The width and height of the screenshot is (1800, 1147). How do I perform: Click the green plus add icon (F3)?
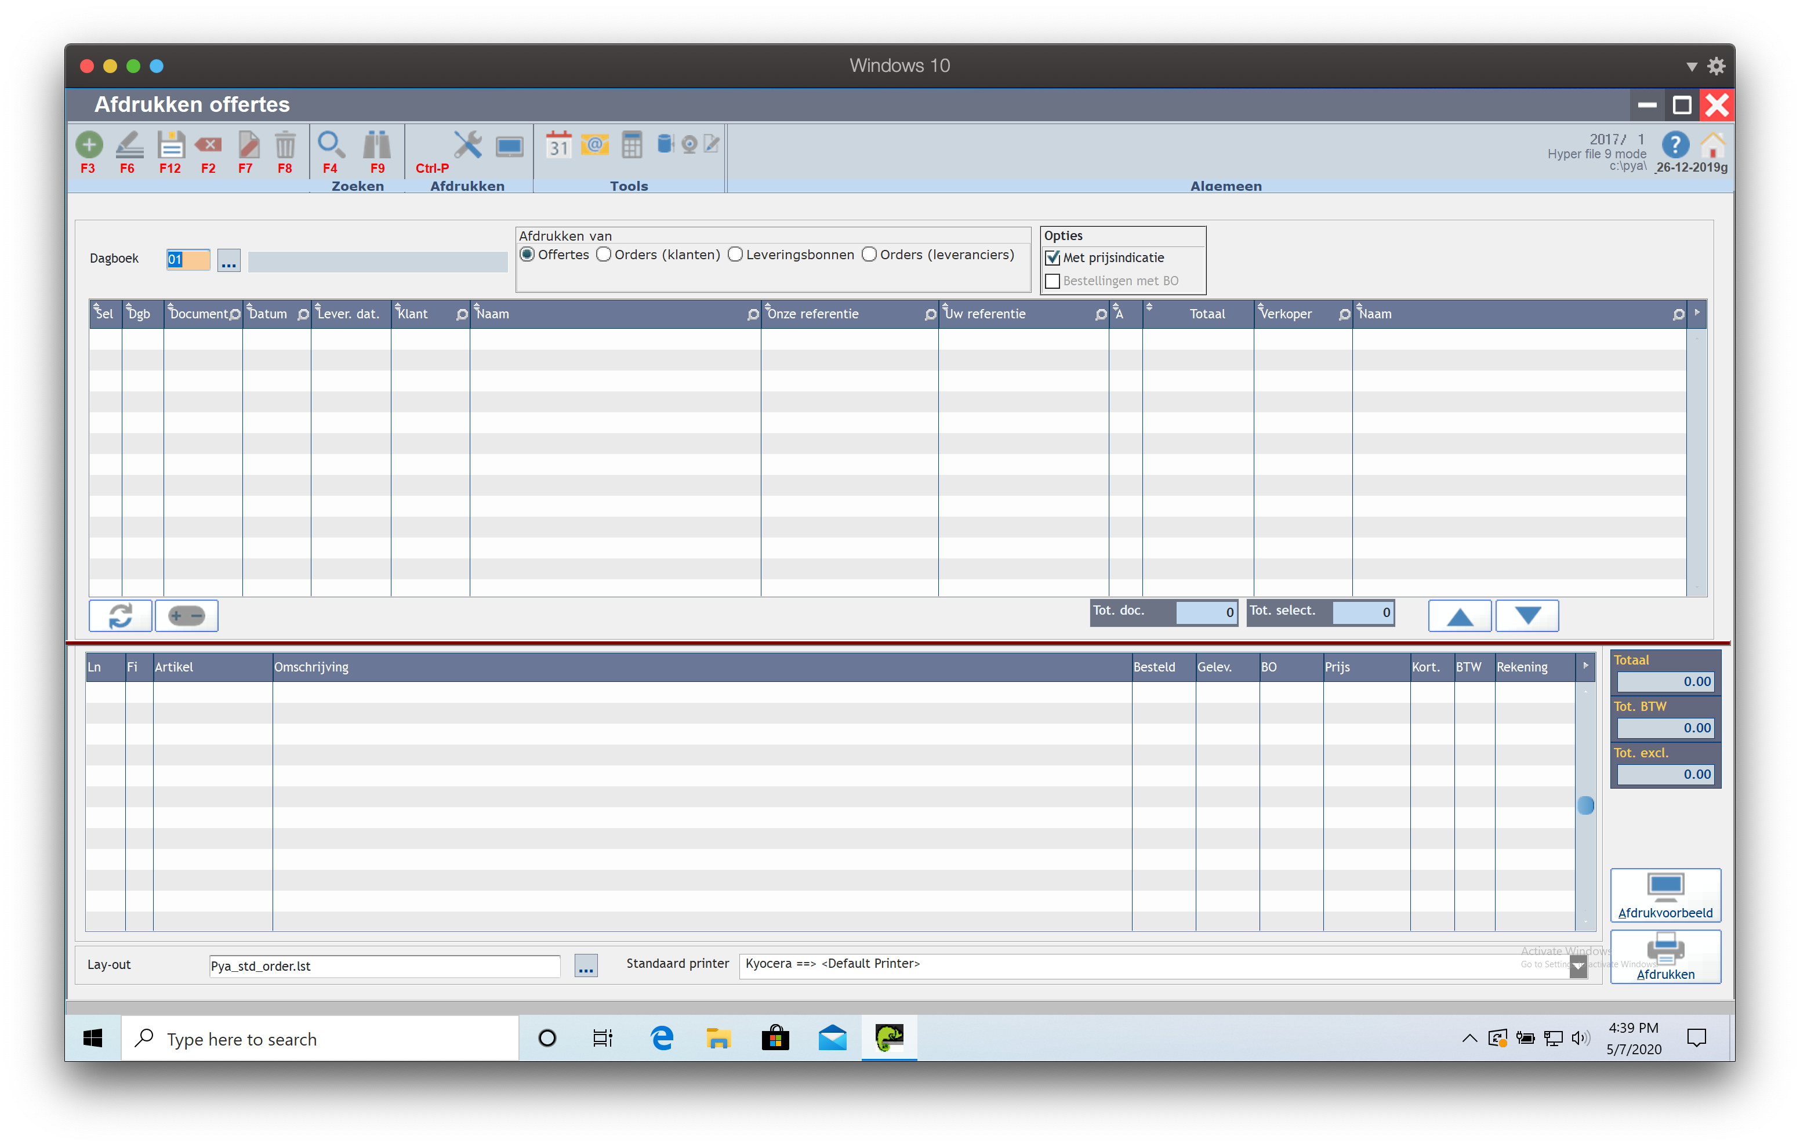coord(89,144)
